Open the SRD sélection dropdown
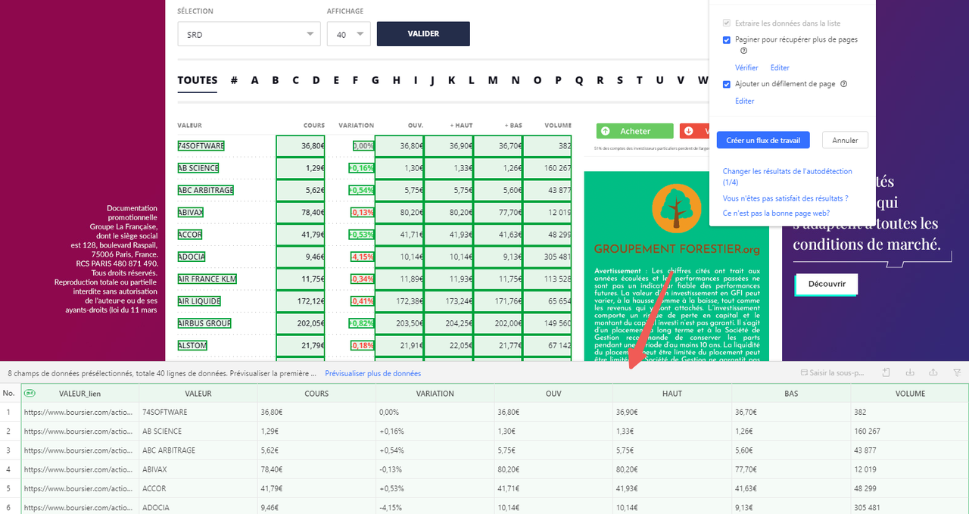Screen dimensions: 969x514 click(248, 34)
